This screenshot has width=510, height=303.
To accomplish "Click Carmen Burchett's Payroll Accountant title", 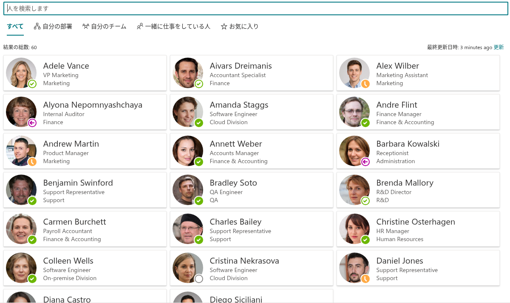I will point(68,231).
